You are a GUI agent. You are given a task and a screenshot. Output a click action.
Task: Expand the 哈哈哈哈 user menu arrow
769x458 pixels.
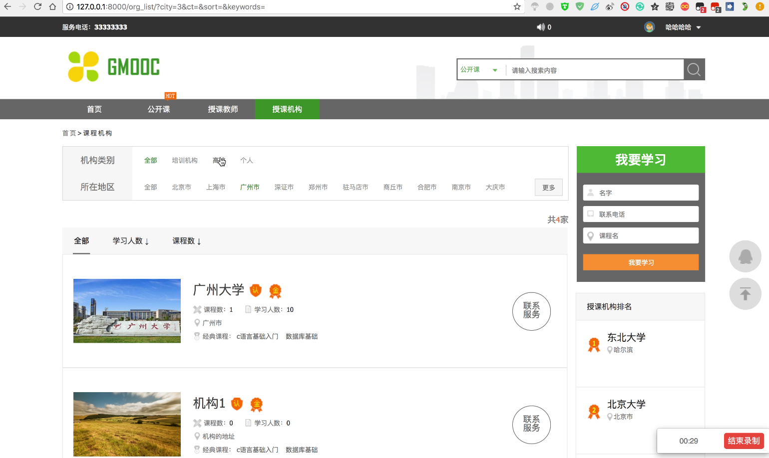(x=699, y=27)
